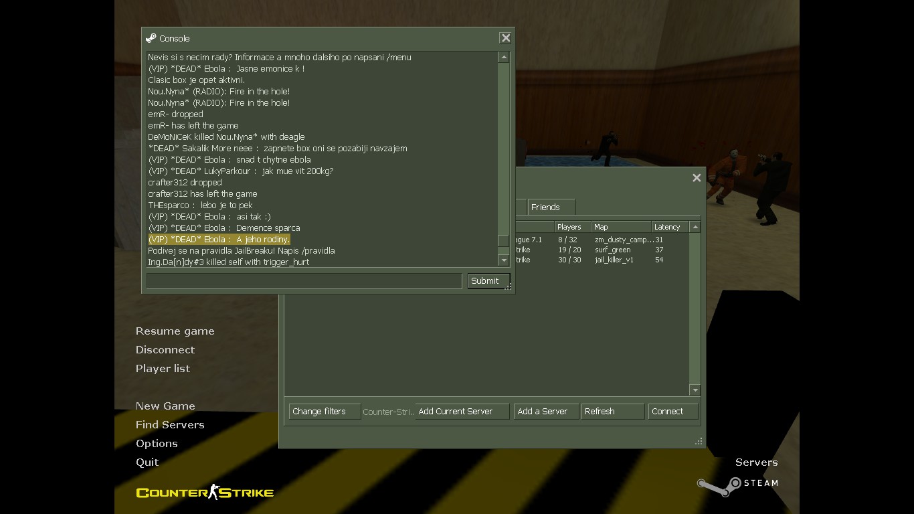
Task: Select the surf_green server row
Action: click(x=602, y=250)
